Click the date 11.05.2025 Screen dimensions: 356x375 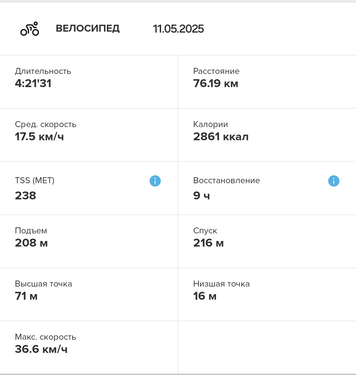click(x=178, y=29)
